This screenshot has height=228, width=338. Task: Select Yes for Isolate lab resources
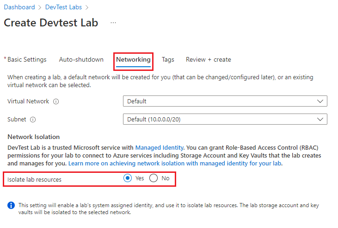[128, 178]
